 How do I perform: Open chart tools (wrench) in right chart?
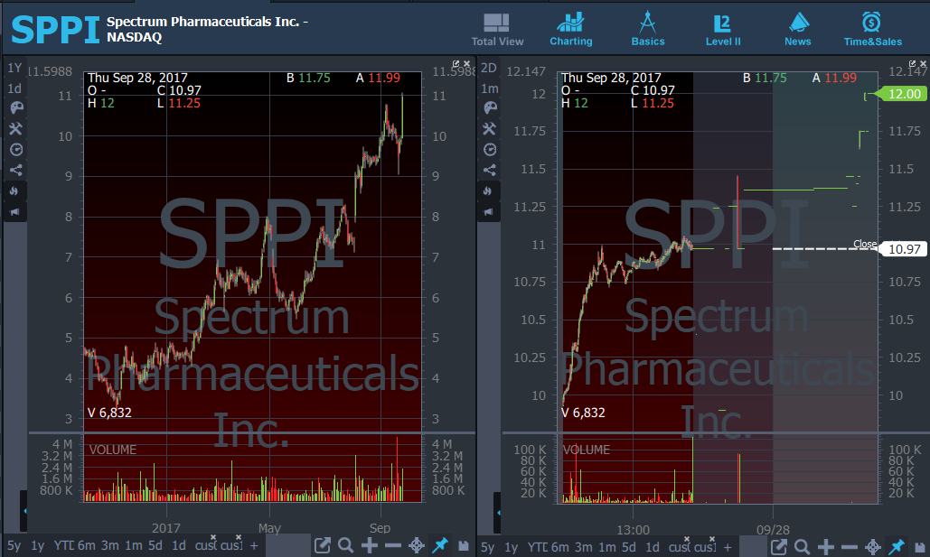click(x=490, y=128)
